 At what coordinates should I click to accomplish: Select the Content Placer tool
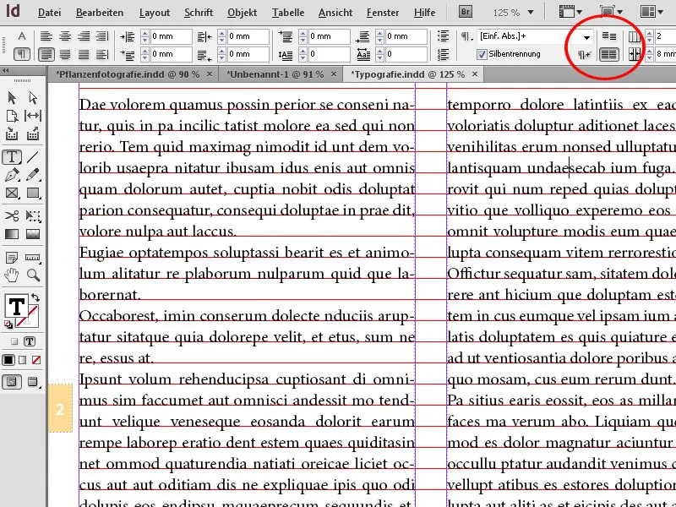[x=33, y=134]
